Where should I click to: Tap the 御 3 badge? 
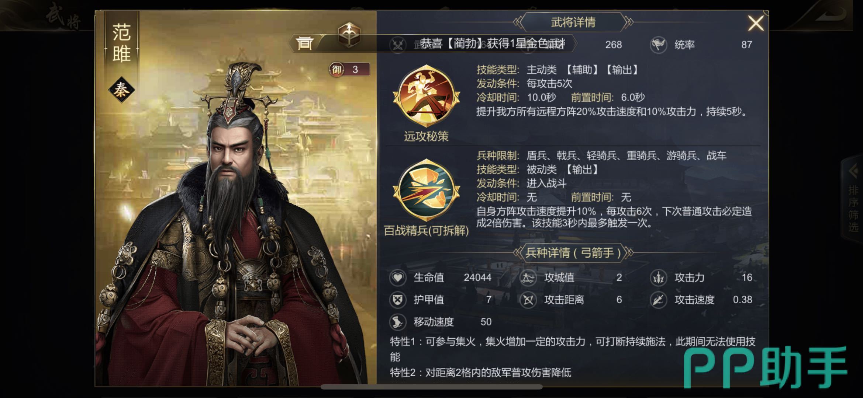click(349, 69)
